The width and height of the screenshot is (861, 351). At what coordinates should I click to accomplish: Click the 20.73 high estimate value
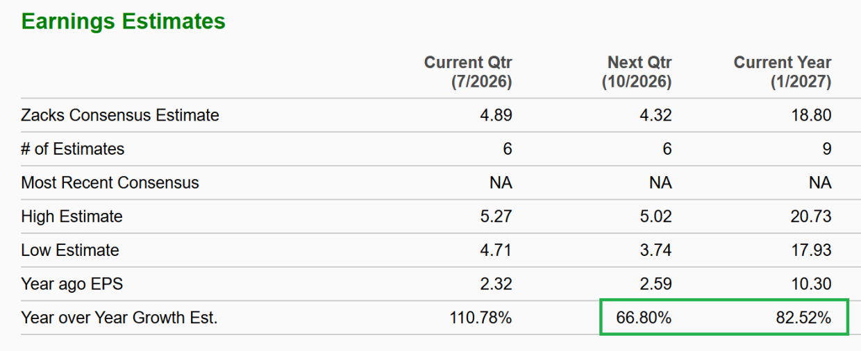point(811,216)
